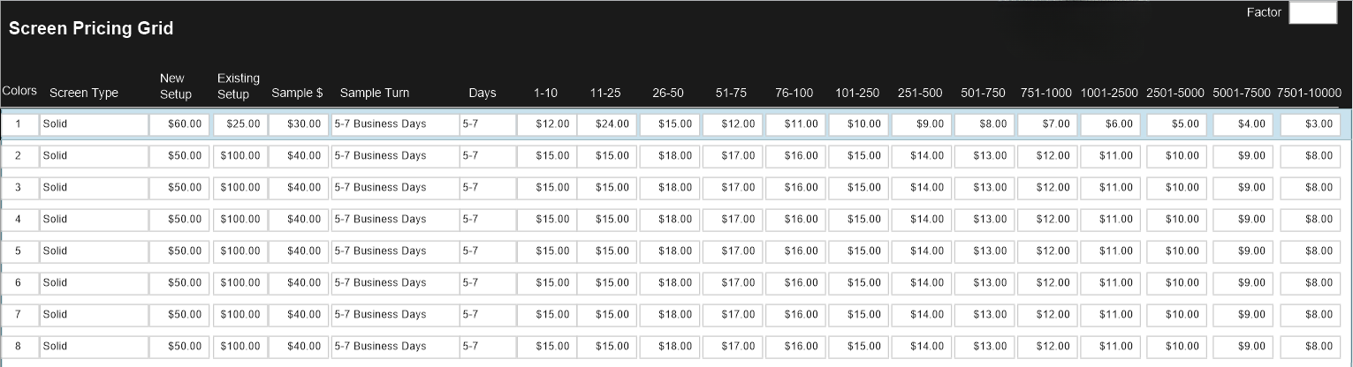Image resolution: width=1353 pixels, height=367 pixels.
Task: Click $18.00 under 26-50 in row 5
Action: [667, 251]
